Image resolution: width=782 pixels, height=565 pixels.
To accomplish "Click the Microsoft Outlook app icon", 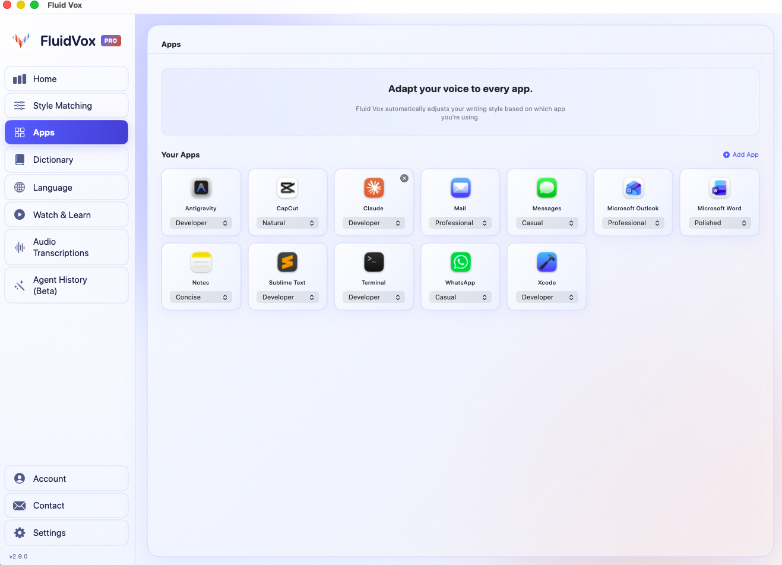I will click(x=633, y=188).
